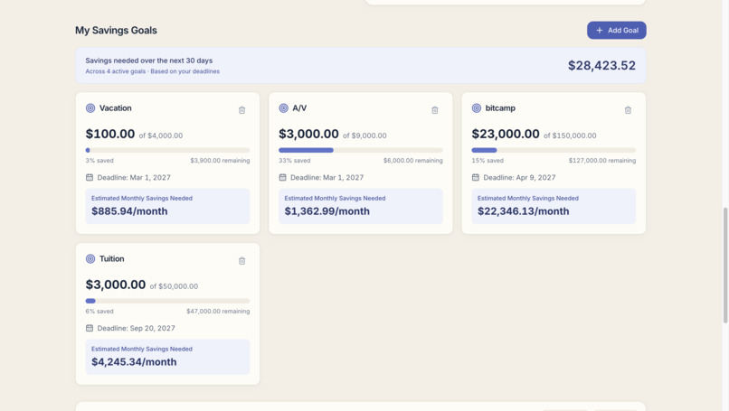Viewport: 729px width, 411px height.
Task: Click 'of $9,000.00' target text
Action: (364, 135)
